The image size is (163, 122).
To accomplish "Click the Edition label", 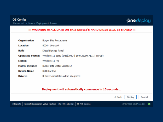I will tap(22, 61).
